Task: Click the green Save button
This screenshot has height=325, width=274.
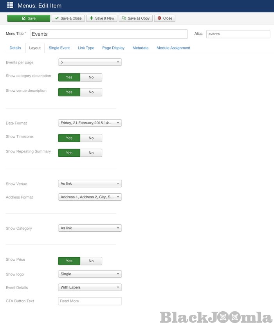Action: [29, 18]
